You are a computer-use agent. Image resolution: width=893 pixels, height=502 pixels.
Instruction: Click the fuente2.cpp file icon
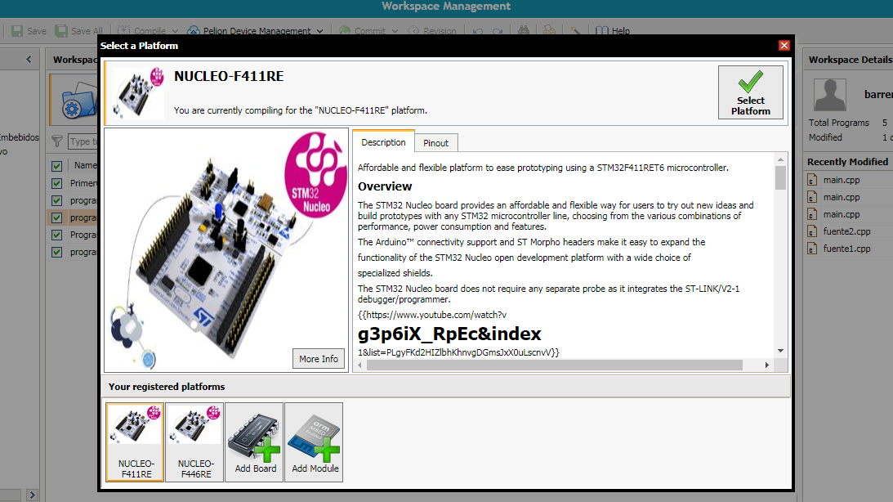pyautogui.click(x=812, y=231)
